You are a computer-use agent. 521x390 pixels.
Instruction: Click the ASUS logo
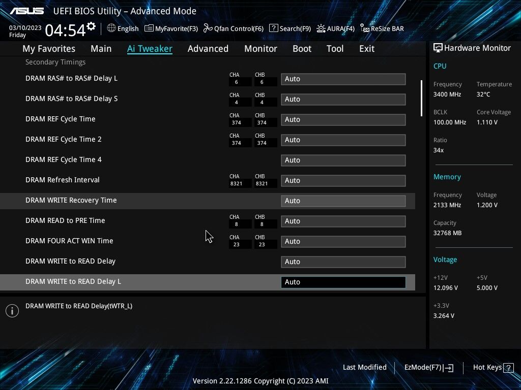coord(26,11)
